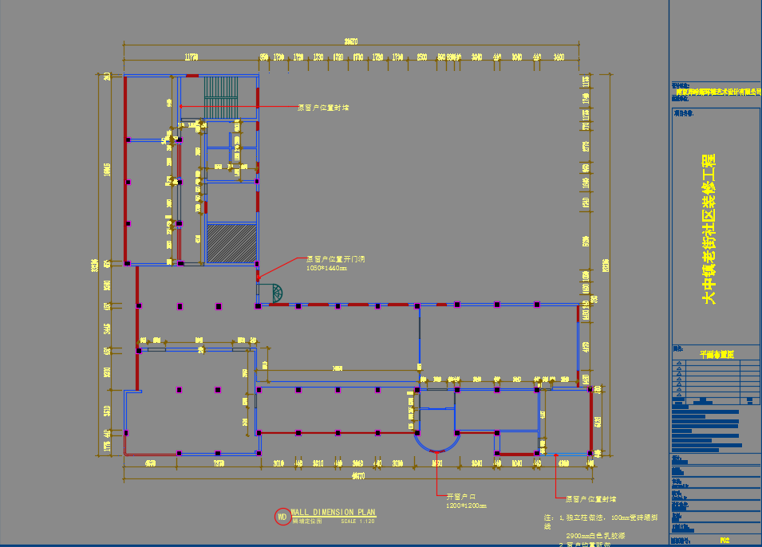Select the 29670 overall top dimension
762x547 pixels.
tap(351, 41)
